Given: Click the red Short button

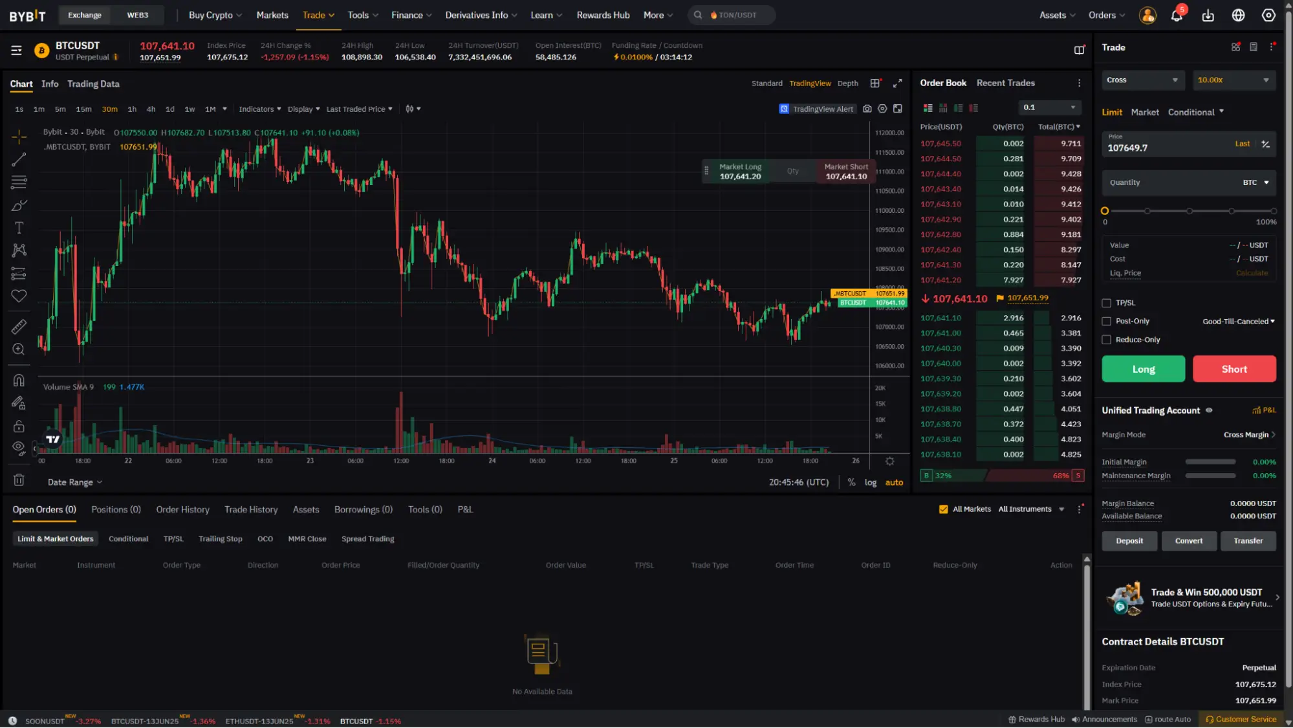Looking at the screenshot, I should (1233, 369).
